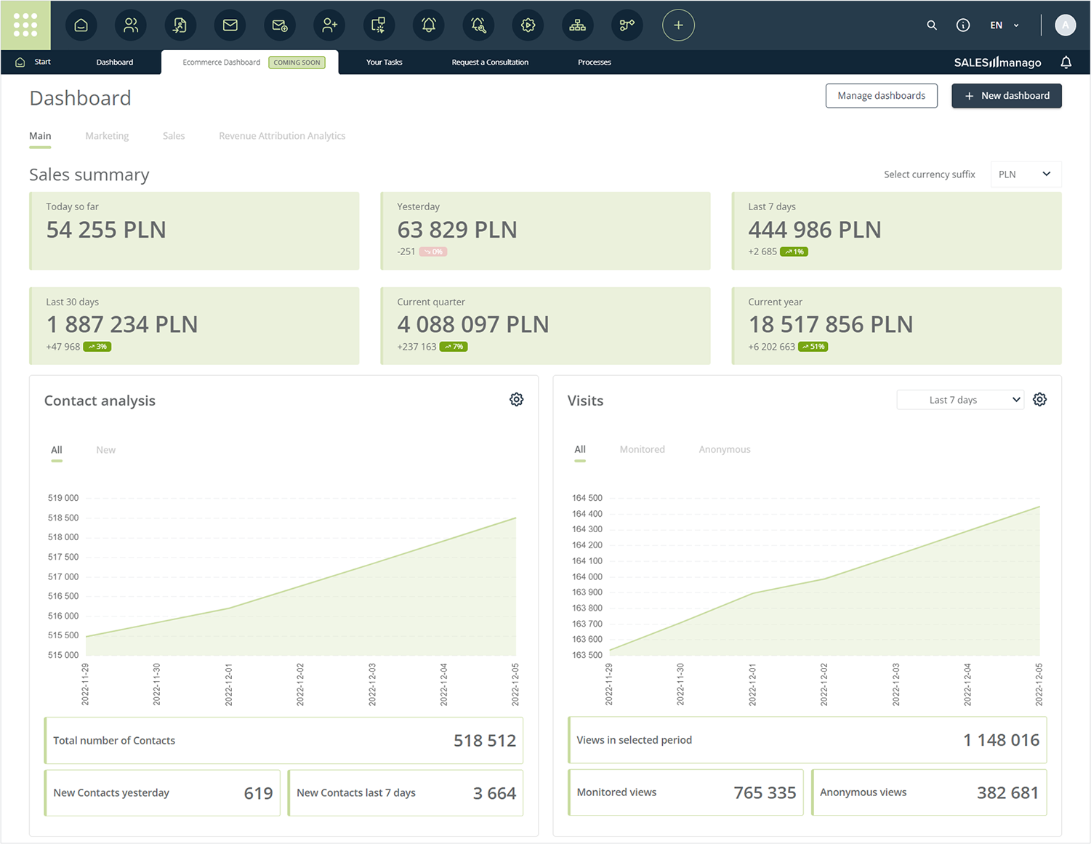The image size is (1091, 844).
Task: Click the 7% growth badge in Current quarter
Action: 454,347
